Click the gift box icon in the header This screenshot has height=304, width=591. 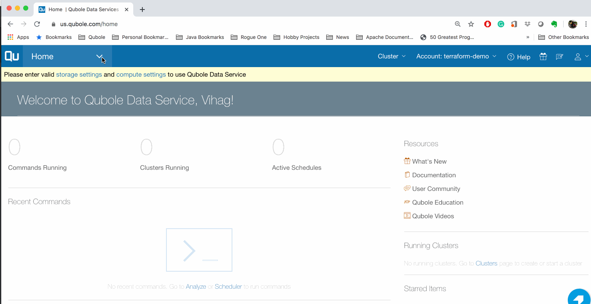[543, 57]
